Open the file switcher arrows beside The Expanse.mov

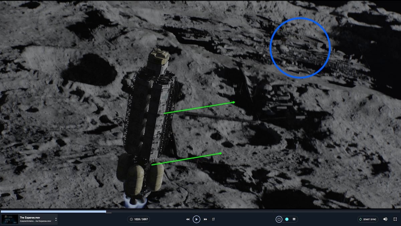click(56, 219)
